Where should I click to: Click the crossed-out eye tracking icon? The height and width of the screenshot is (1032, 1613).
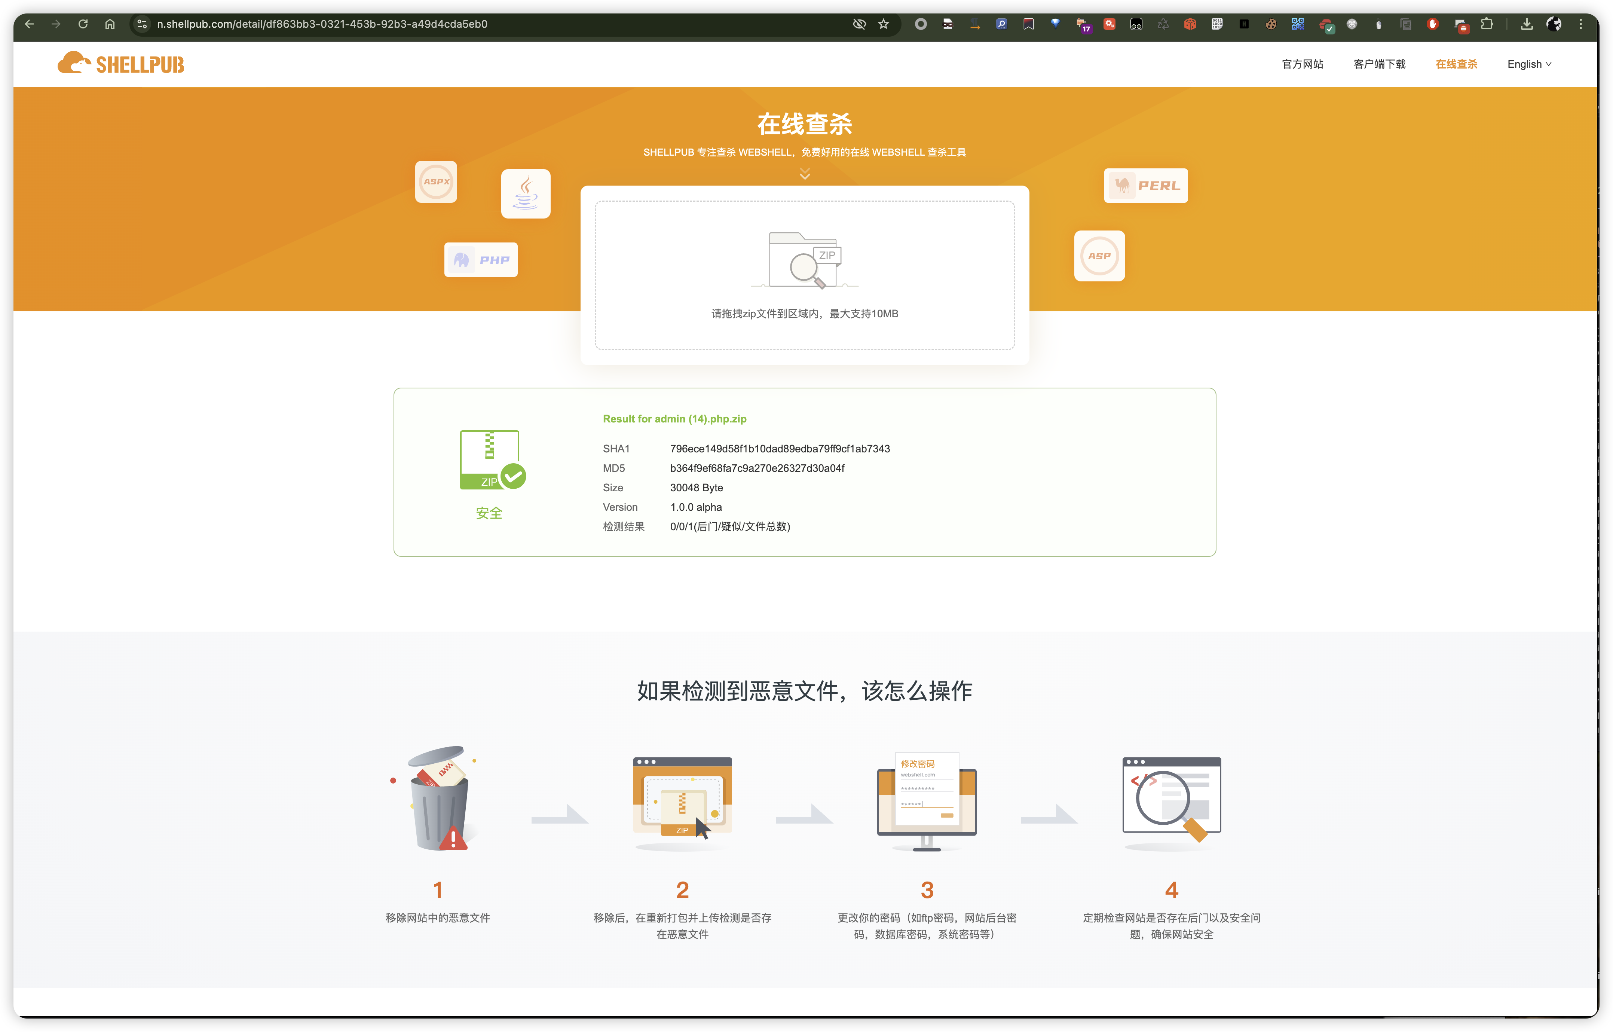tap(859, 24)
